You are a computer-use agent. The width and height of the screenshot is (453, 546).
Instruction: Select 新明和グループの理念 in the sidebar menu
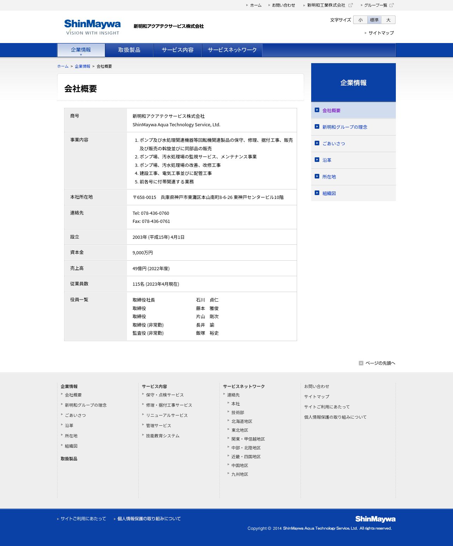click(354, 127)
